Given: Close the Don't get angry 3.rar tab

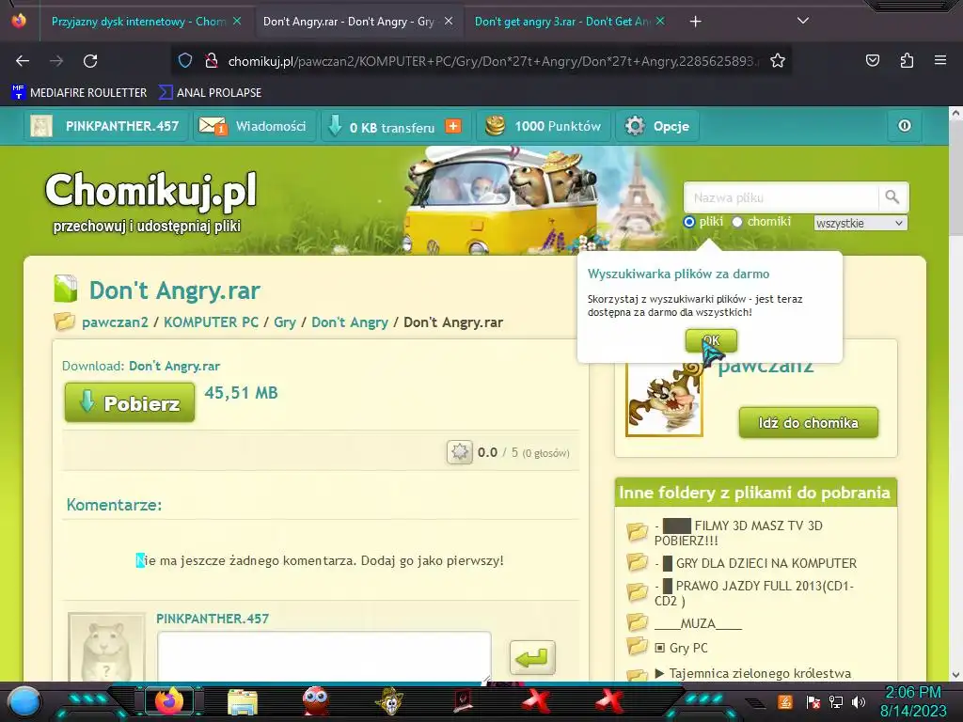Looking at the screenshot, I should coord(660,22).
